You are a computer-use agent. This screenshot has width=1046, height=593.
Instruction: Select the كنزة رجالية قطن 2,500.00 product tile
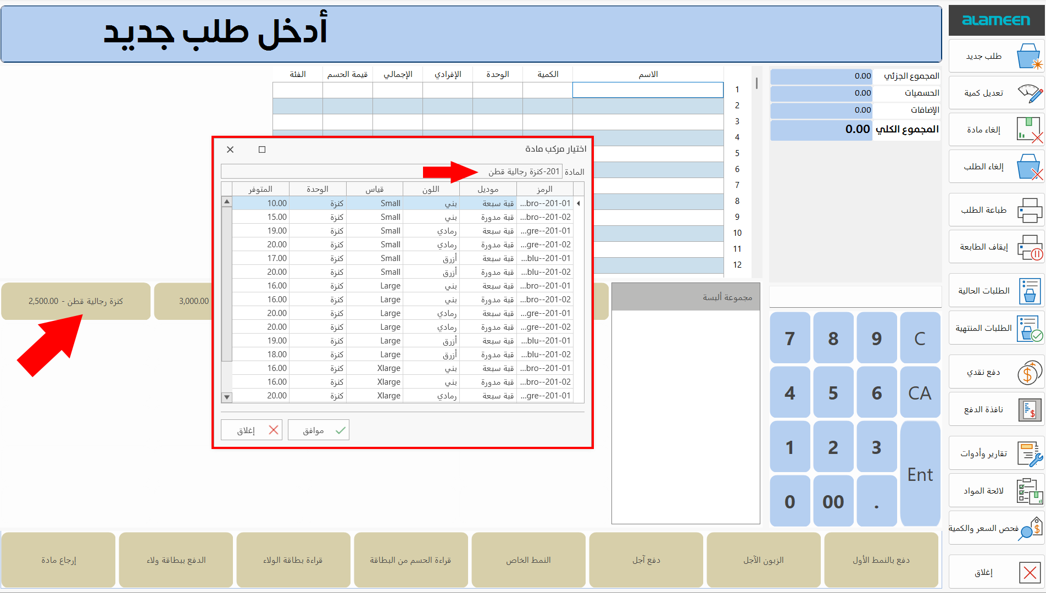tap(75, 301)
